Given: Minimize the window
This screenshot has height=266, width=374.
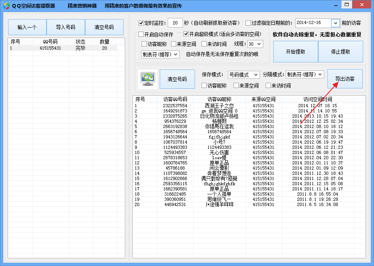Looking at the screenshot, I should (336, 4).
